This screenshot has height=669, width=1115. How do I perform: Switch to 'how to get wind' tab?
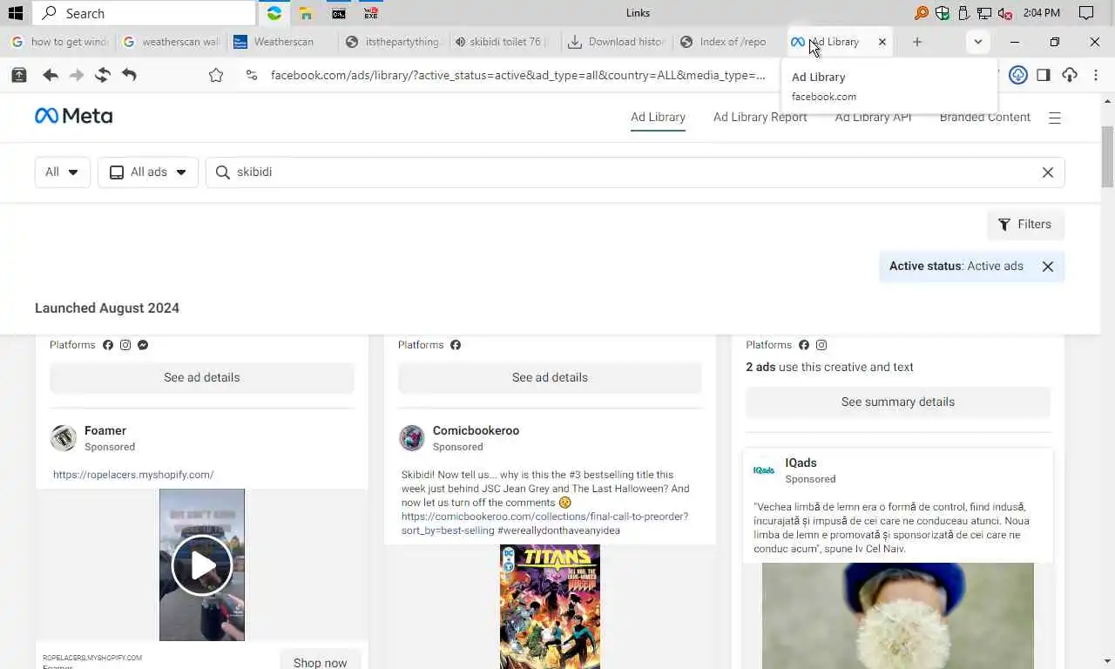click(59, 42)
